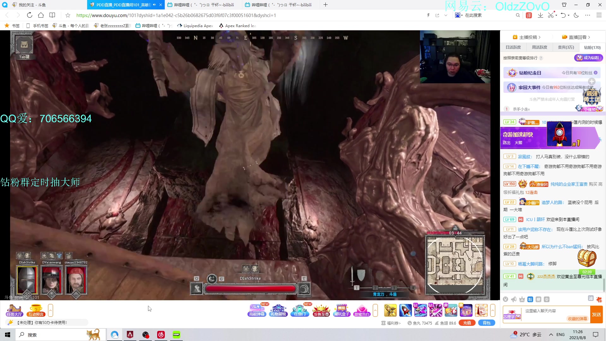Open the 任务大厅 task hall icon
Viewport: 606px width, 341px height.
click(15, 310)
